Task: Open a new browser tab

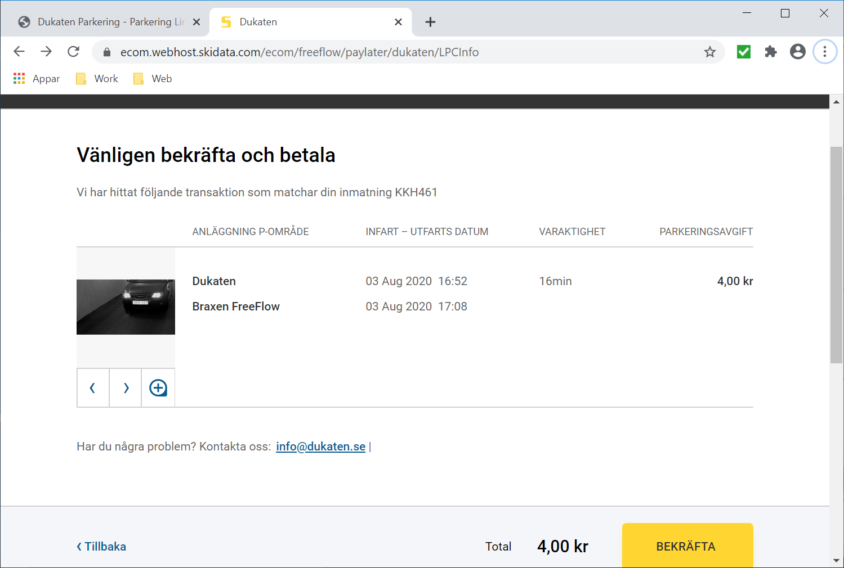Action: [430, 22]
